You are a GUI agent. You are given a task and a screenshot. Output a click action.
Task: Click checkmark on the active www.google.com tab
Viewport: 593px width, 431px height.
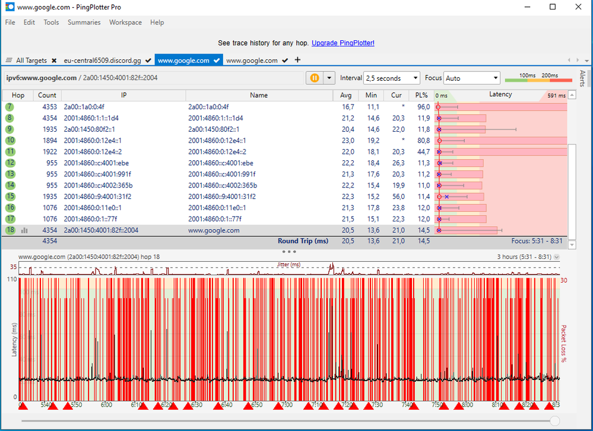tap(217, 61)
